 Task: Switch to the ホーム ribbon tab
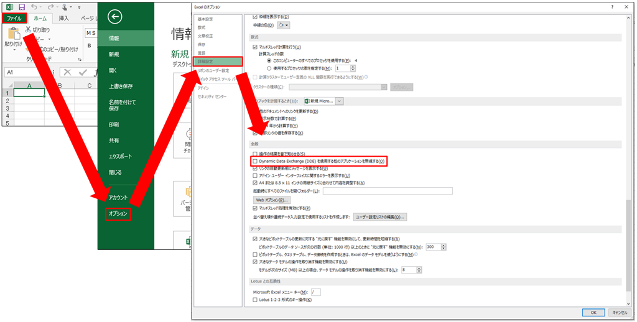coord(40,18)
